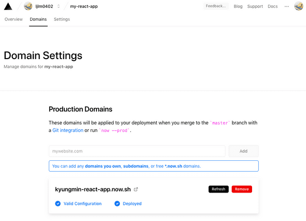Screen dimensions: 306x221
Task: Click the black triangle logo
Action: 8,6
